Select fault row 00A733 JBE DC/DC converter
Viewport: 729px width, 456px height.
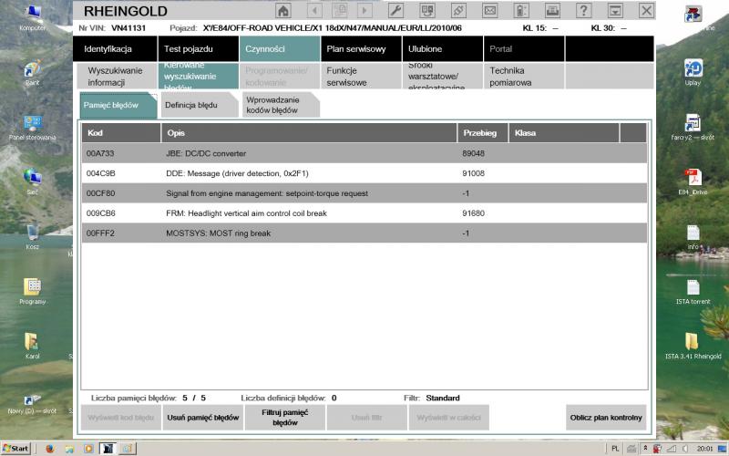364,153
